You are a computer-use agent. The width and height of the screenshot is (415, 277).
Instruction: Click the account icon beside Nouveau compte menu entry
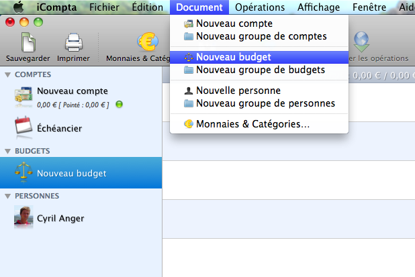(189, 23)
